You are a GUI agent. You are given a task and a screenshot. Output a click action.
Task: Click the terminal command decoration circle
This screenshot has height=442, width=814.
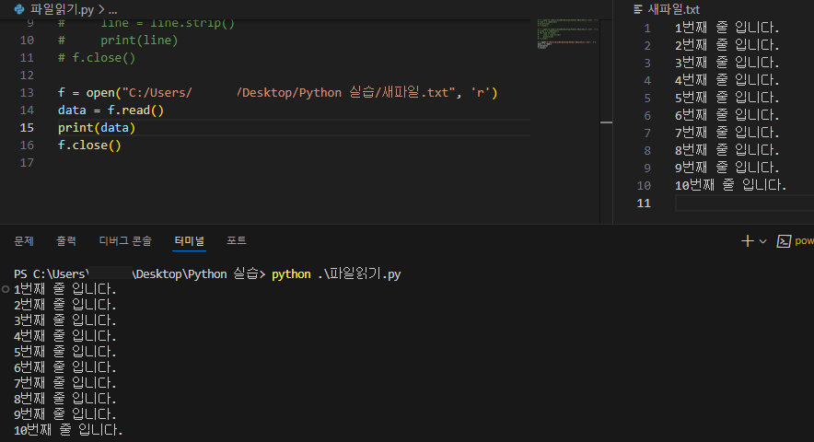click(6, 289)
